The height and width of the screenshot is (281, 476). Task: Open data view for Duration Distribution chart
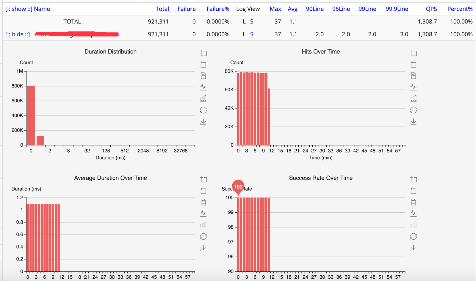[x=203, y=76]
